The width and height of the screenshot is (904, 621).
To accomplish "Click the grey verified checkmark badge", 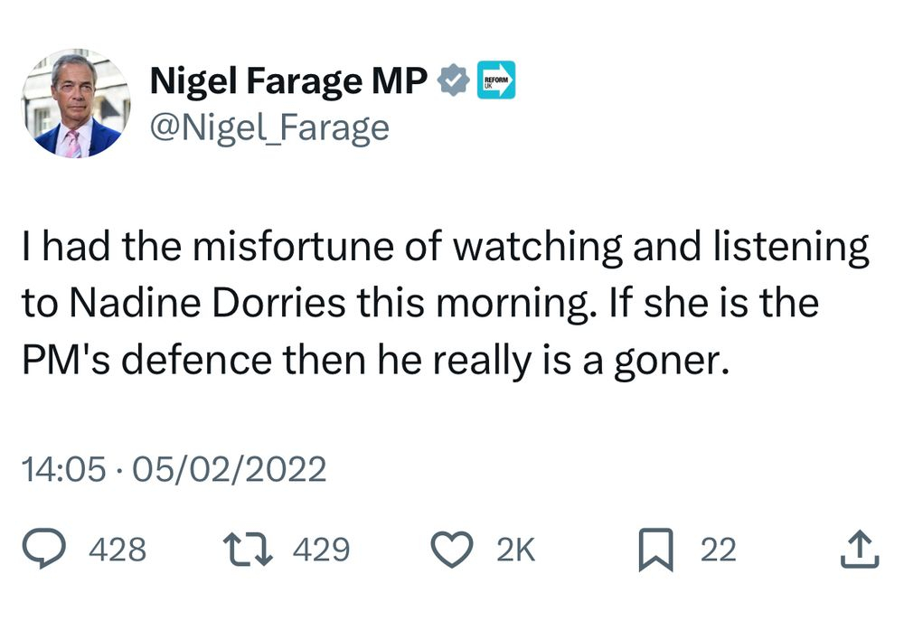I will [454, 81].
